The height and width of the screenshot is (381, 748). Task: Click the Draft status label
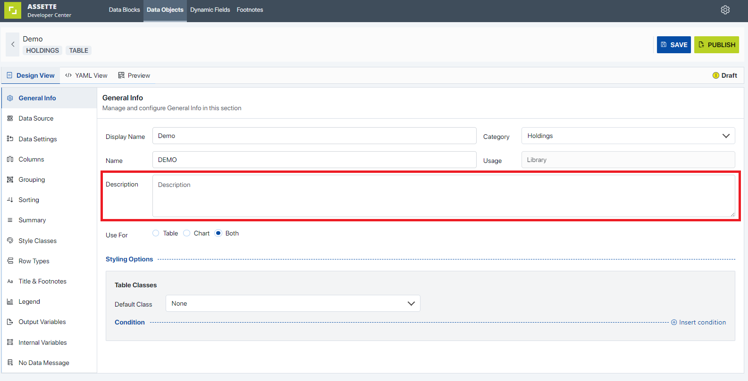pos(725,75)
